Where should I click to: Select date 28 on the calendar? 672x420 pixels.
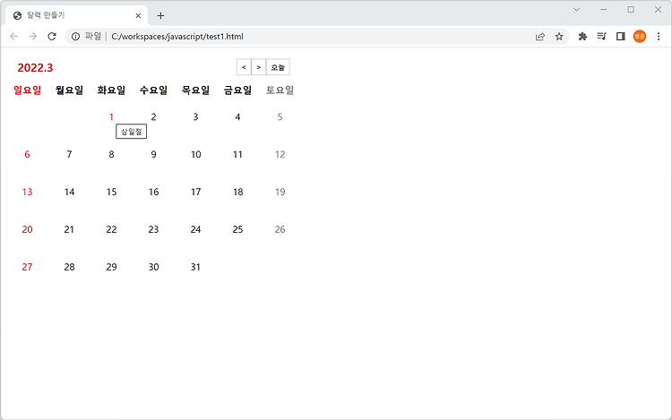point(69,267)
